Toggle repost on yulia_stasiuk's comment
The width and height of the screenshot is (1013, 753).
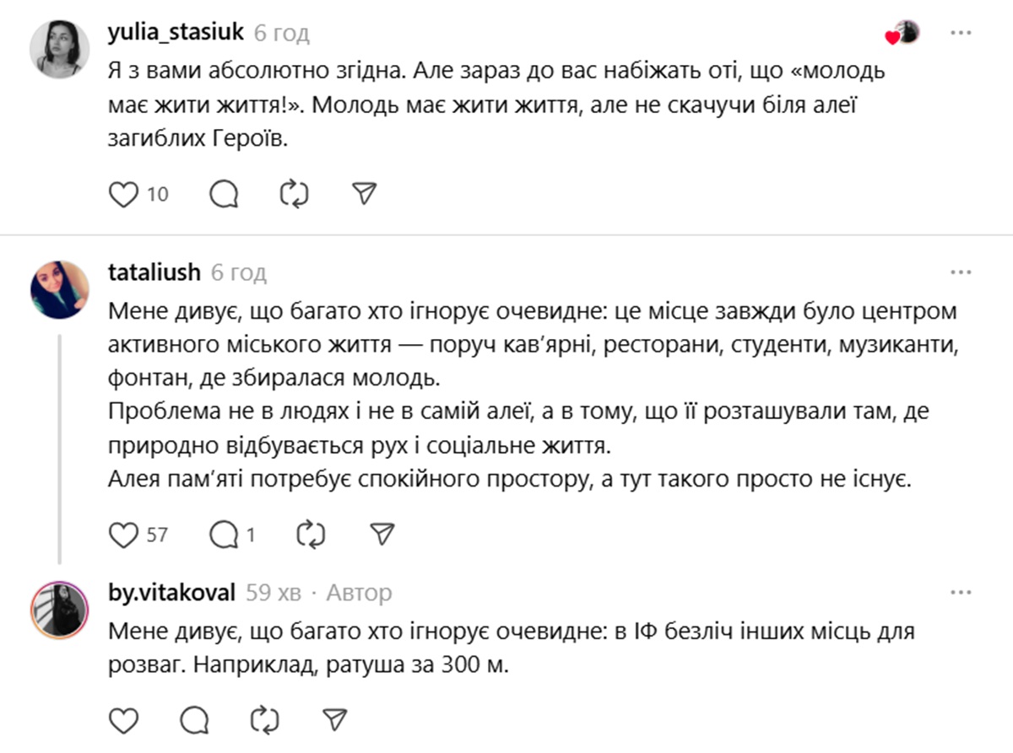(293, 193)
